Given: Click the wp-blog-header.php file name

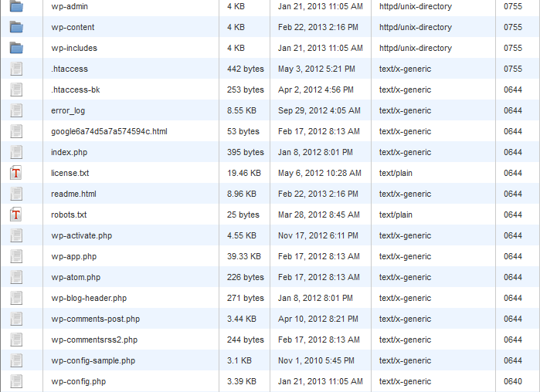Looking at the screenshot, I should click(x=89, y=298).
